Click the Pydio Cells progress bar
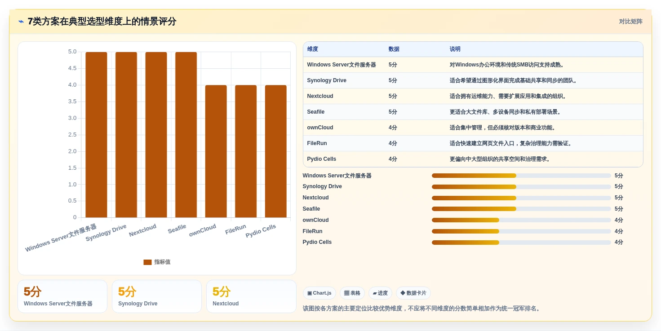 pos(521,243)
